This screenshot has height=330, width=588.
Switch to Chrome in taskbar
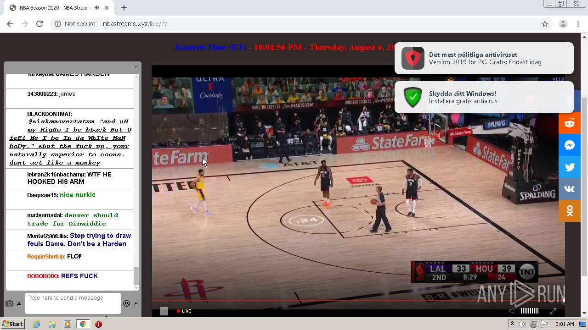coord(83,324)
